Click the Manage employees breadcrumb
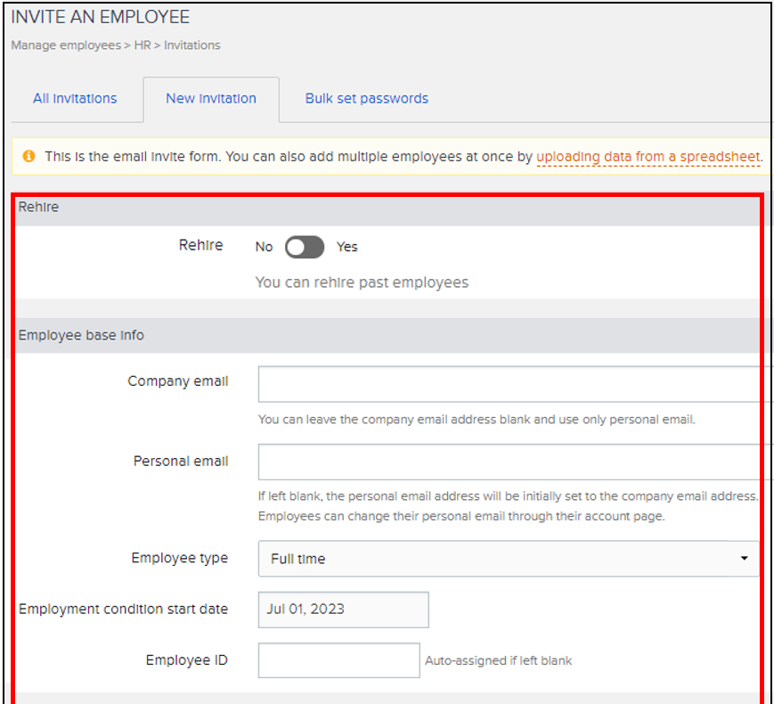Viewport: 774px width, 704px height. (65, 45)
